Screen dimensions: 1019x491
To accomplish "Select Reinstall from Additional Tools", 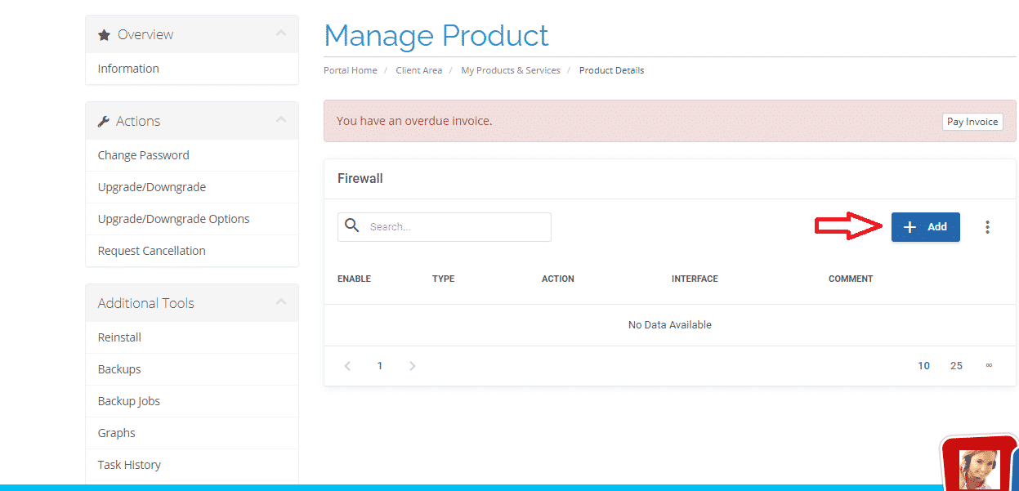I will pos(119,337).
